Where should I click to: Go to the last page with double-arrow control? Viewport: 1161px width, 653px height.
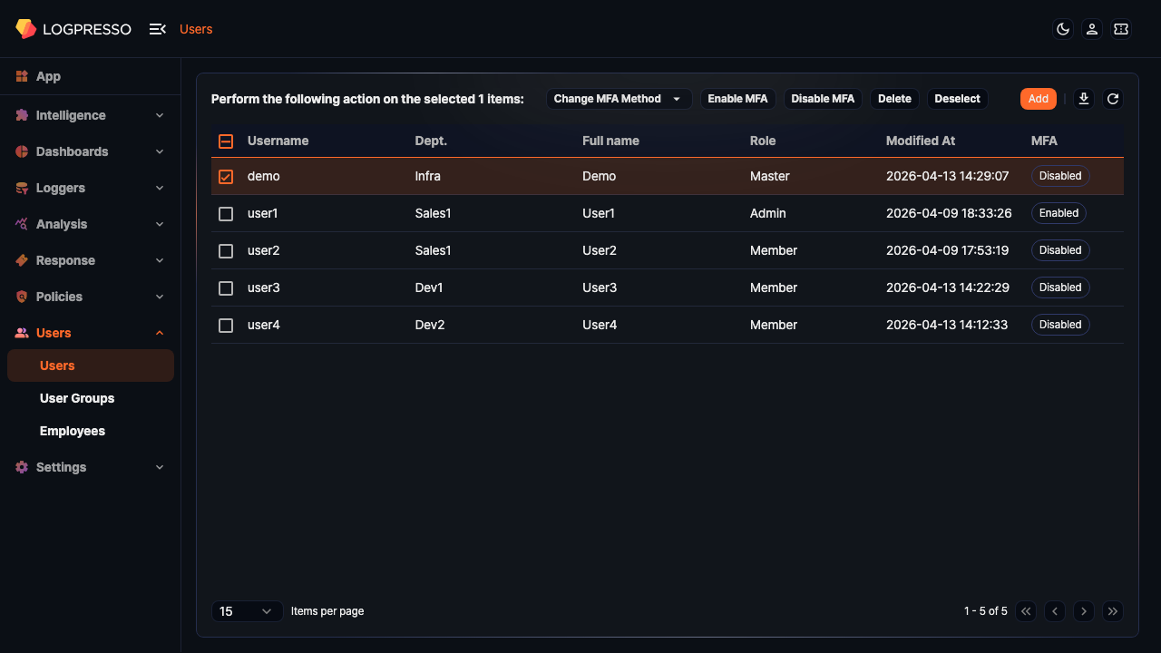[x=1113, y=610]
